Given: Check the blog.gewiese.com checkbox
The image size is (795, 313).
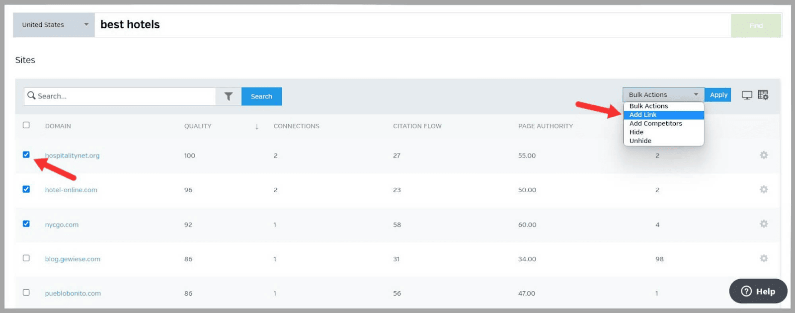Looking at the screenshot, I should pyautogui.click(x=26, y=258).
